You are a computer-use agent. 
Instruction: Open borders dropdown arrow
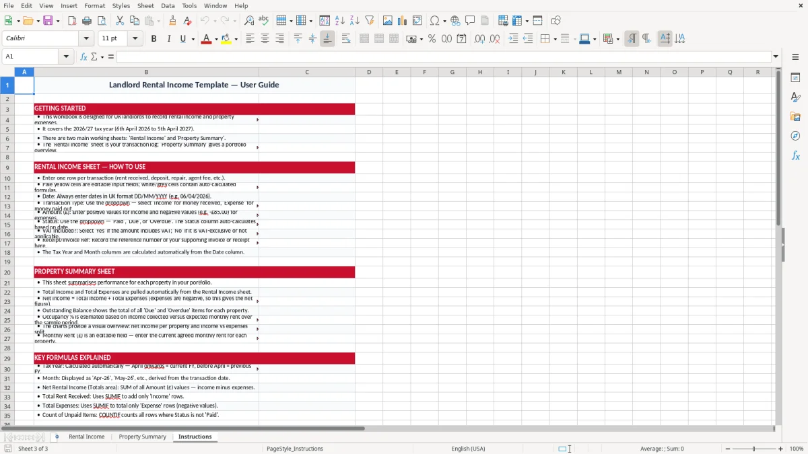(554, 39)
